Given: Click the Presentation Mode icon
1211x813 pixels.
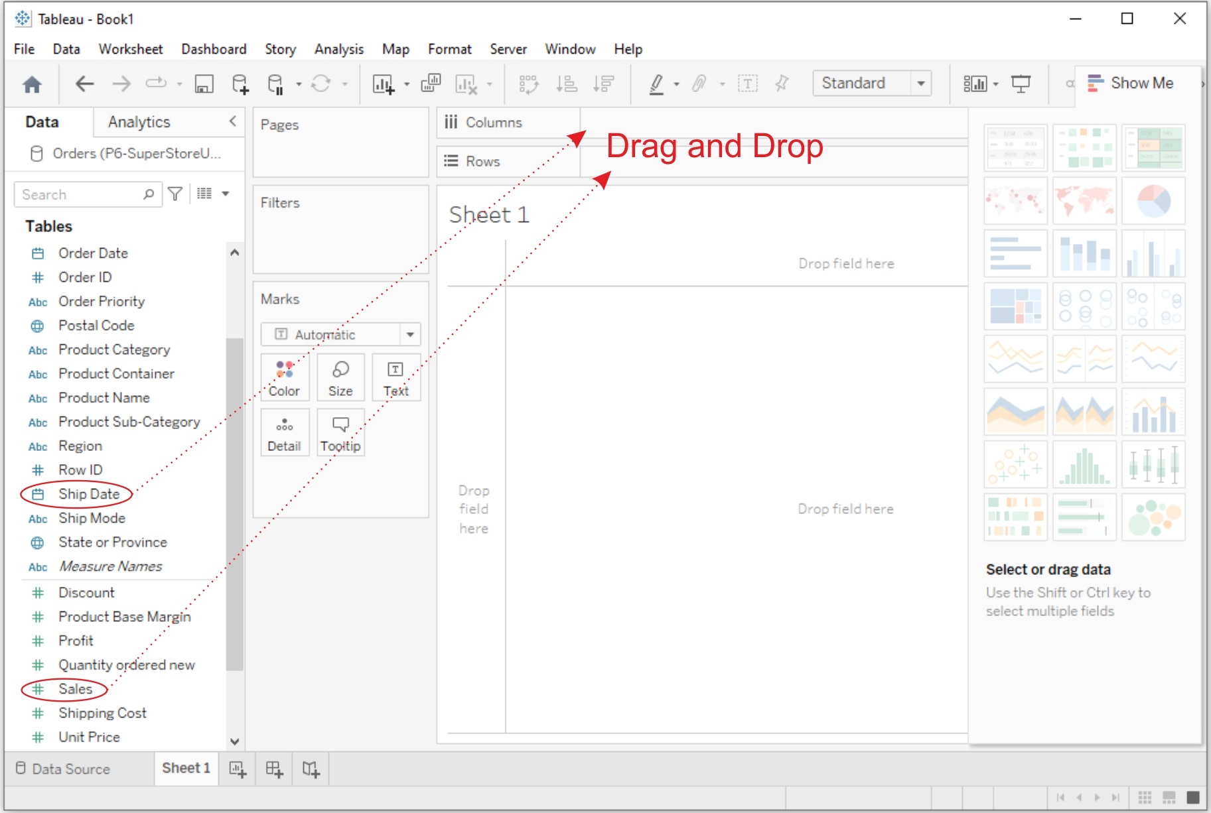Looking at the screenshot, I should [1021, 84].
